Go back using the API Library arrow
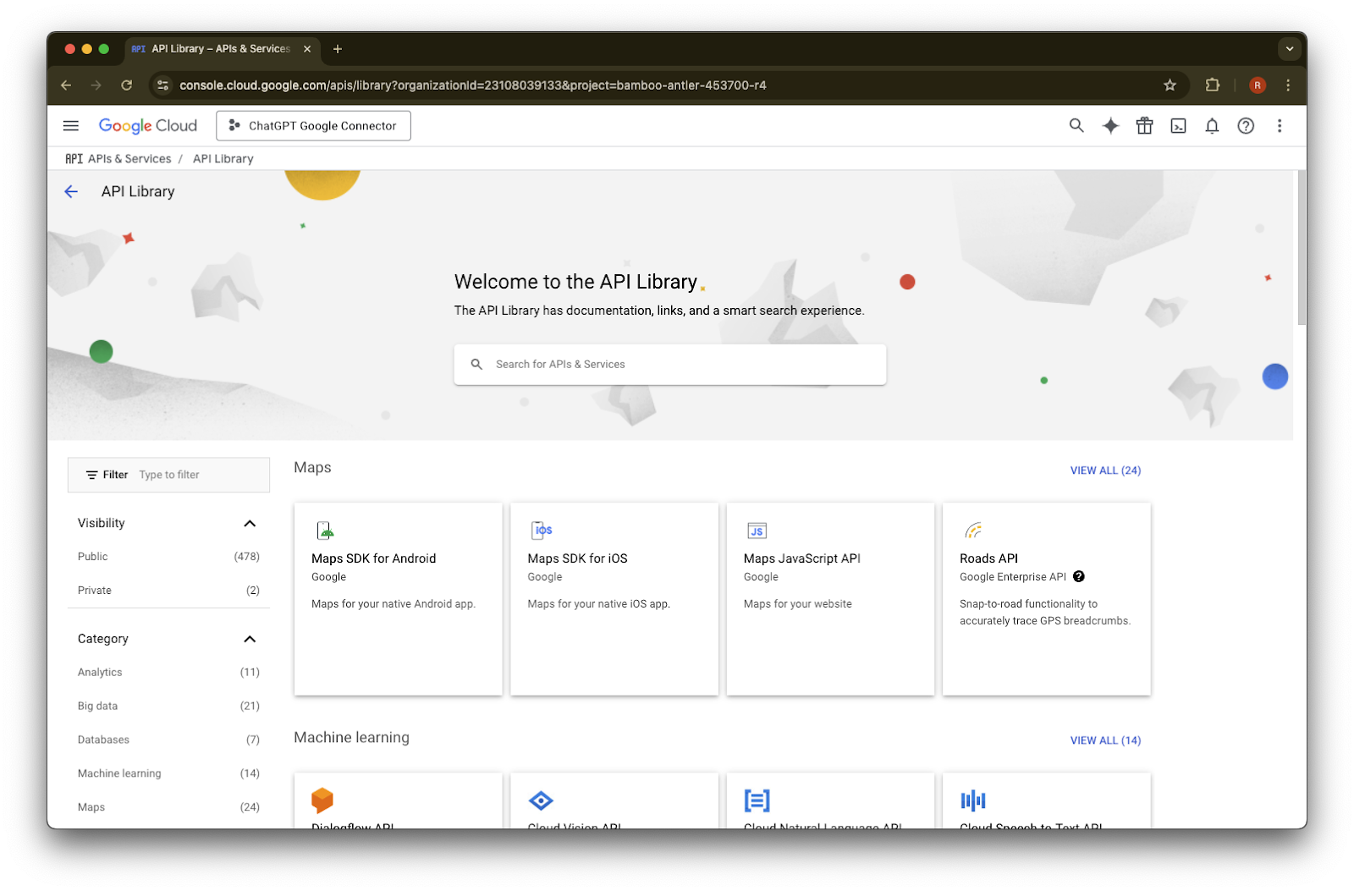 (71, 192)
